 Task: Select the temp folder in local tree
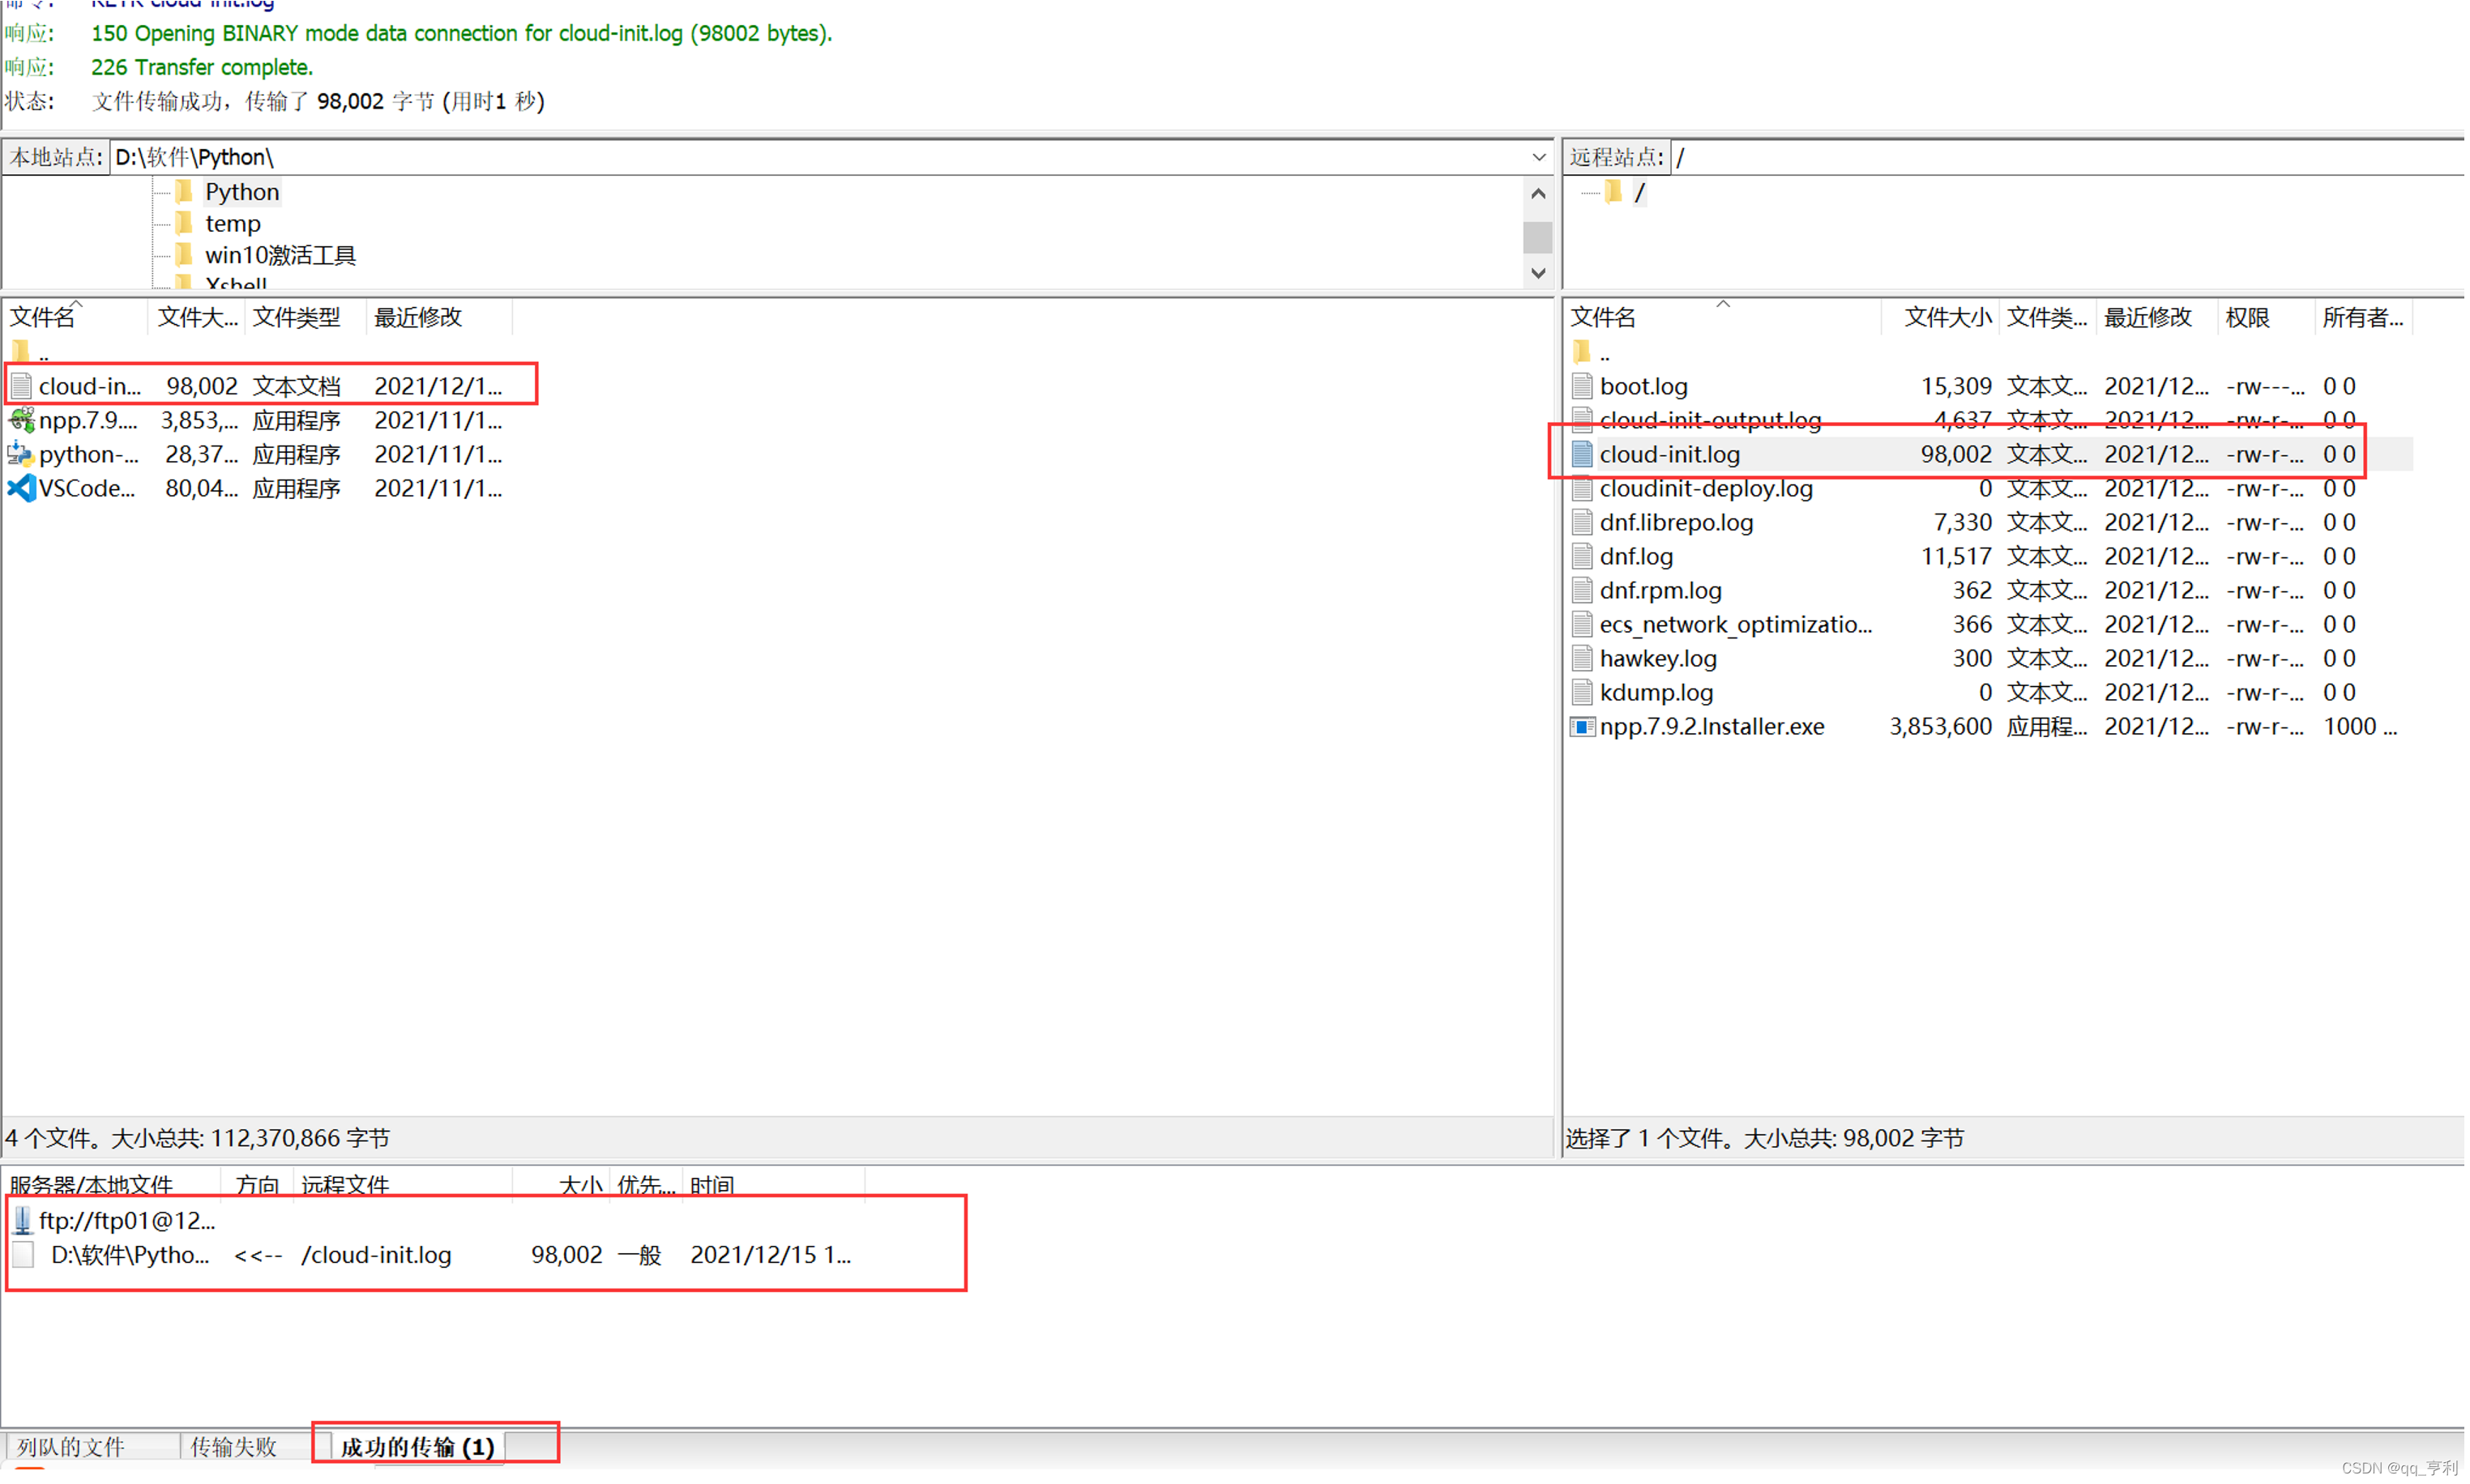tap(232, 224)
